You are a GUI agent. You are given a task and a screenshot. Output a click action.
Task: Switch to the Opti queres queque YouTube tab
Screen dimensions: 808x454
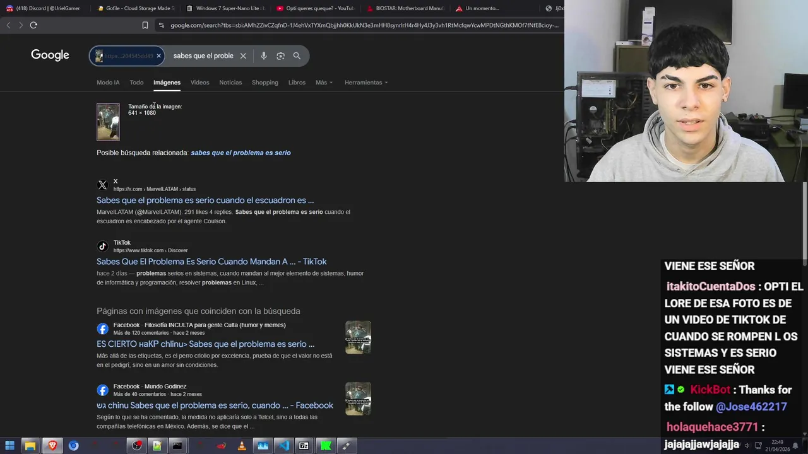316,8
